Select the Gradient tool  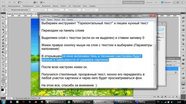(x=3, y=52)
